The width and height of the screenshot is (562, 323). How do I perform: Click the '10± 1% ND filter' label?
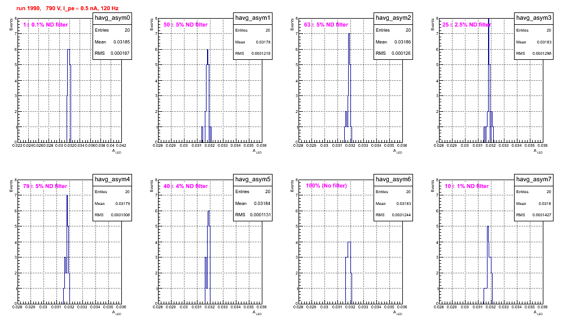click(467, 186)
